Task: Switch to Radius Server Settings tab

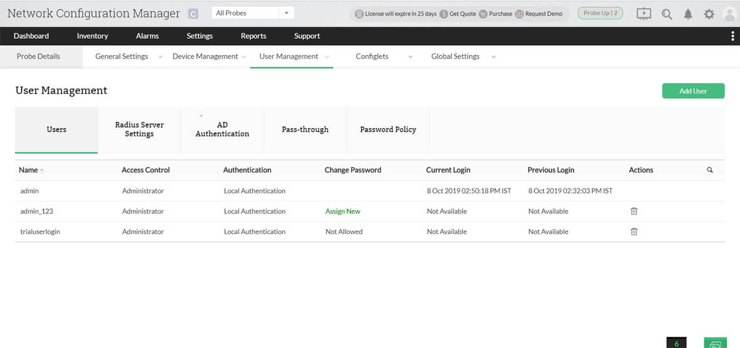Action: click(139, 130)
